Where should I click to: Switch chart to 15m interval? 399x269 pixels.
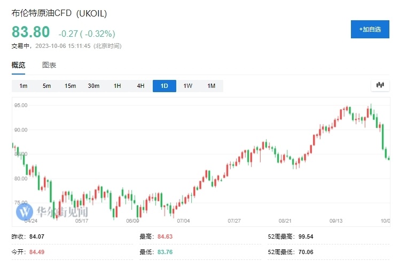pyautogui.click(x=71, y=86)
